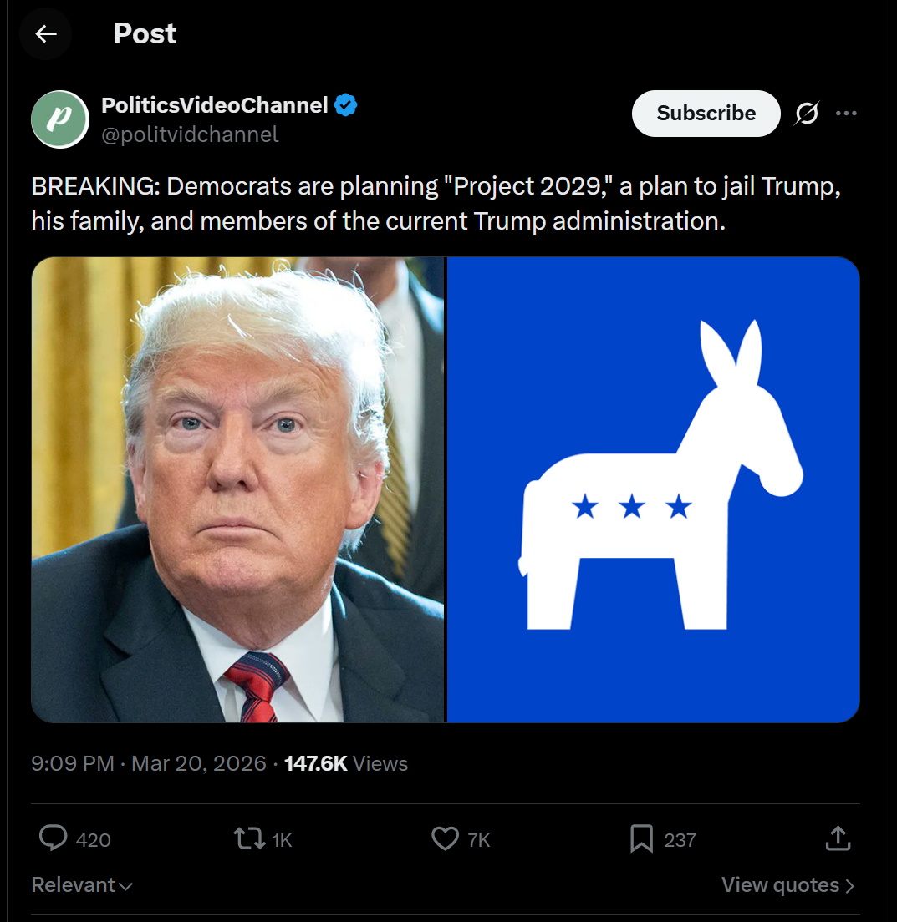Subscribe to PoliticsVideoChannel
This screenshot has width=897, height=922.
(706, 114)
